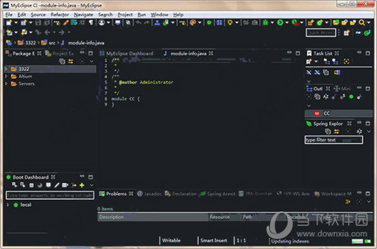Expand the local node in Boot Dashboard
Screen dimensions: 377x249
[x=8, y=205]
